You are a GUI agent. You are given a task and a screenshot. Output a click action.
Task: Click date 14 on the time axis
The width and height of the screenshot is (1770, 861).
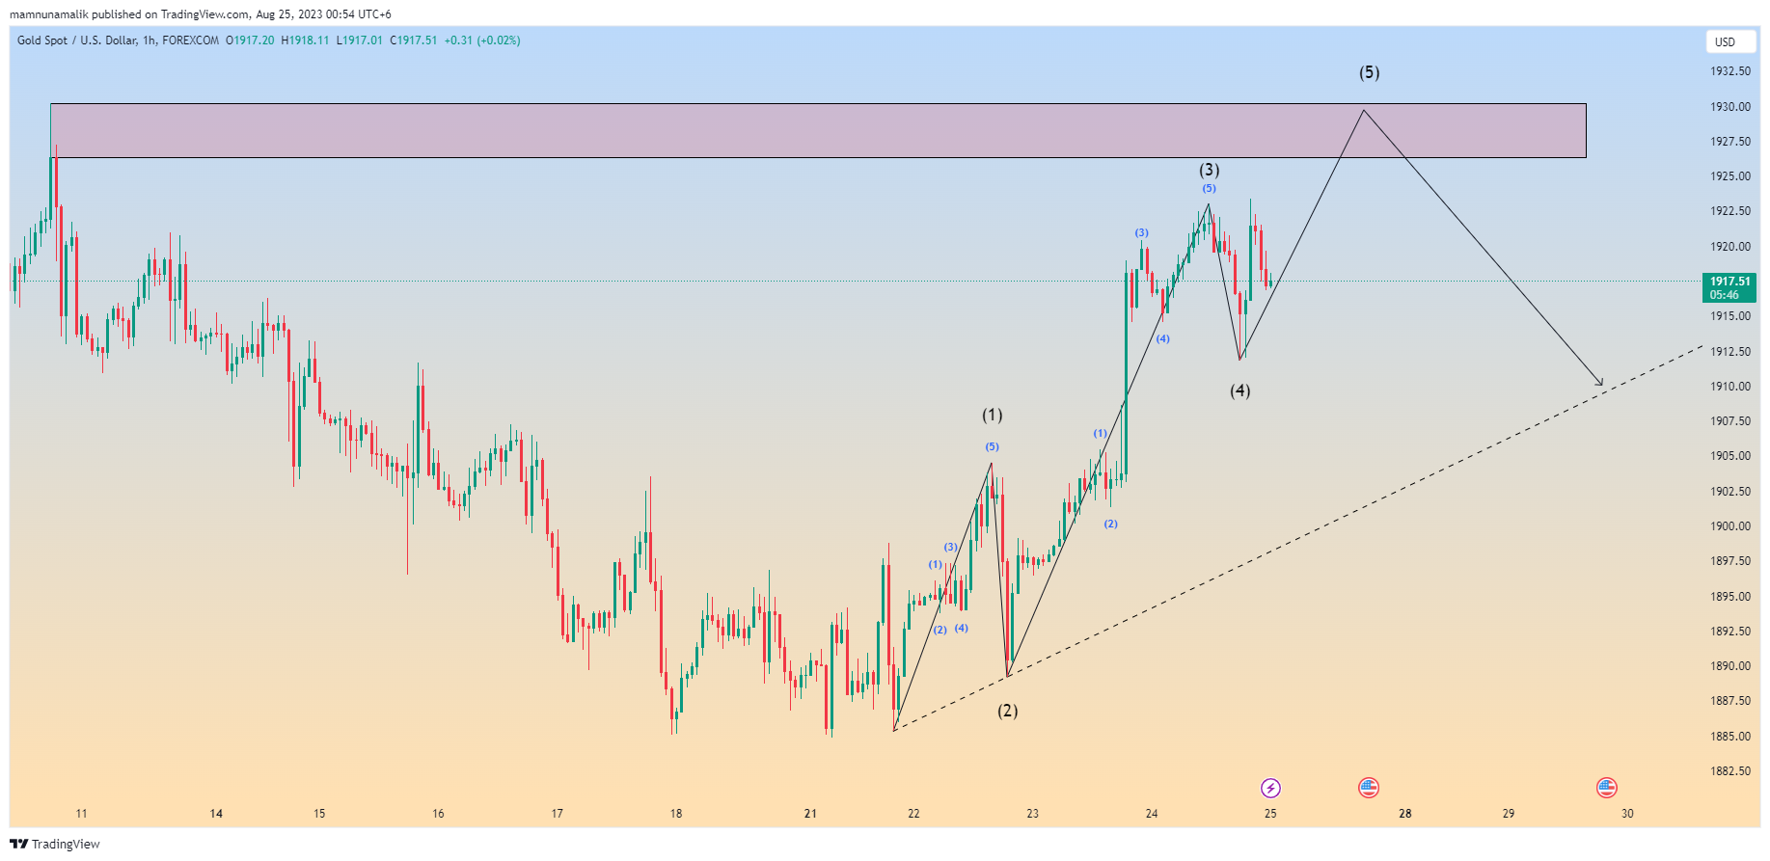[216, 814]
